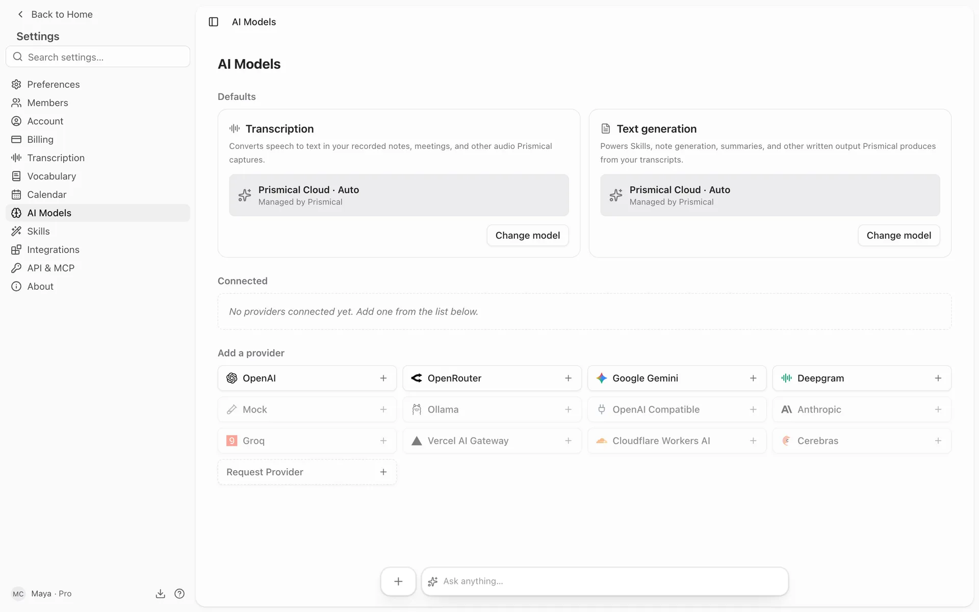Open Transcription settings in the sidebar

pos(98,158)
